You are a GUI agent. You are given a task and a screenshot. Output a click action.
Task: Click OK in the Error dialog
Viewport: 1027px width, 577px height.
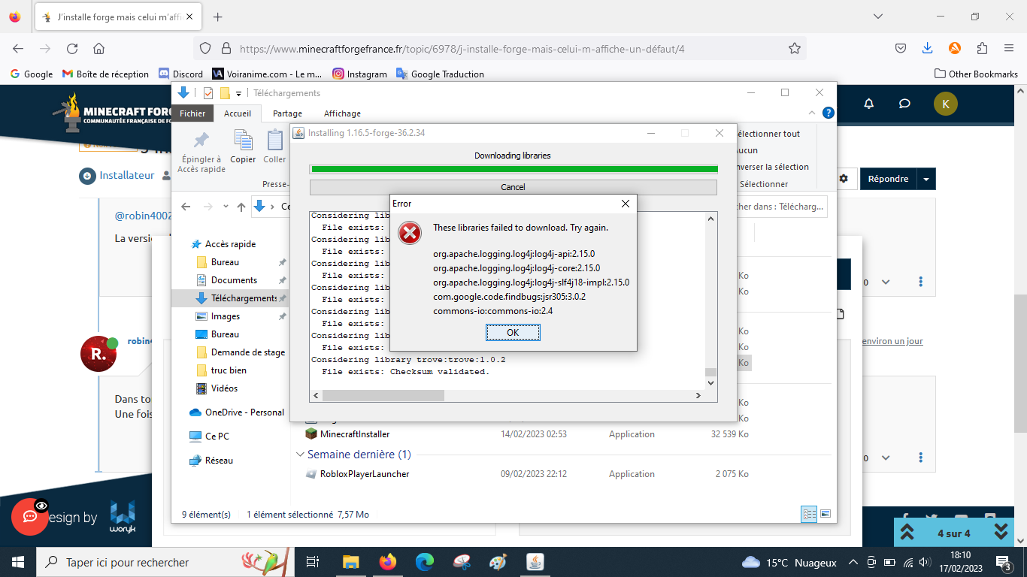[x=513, y=332]
